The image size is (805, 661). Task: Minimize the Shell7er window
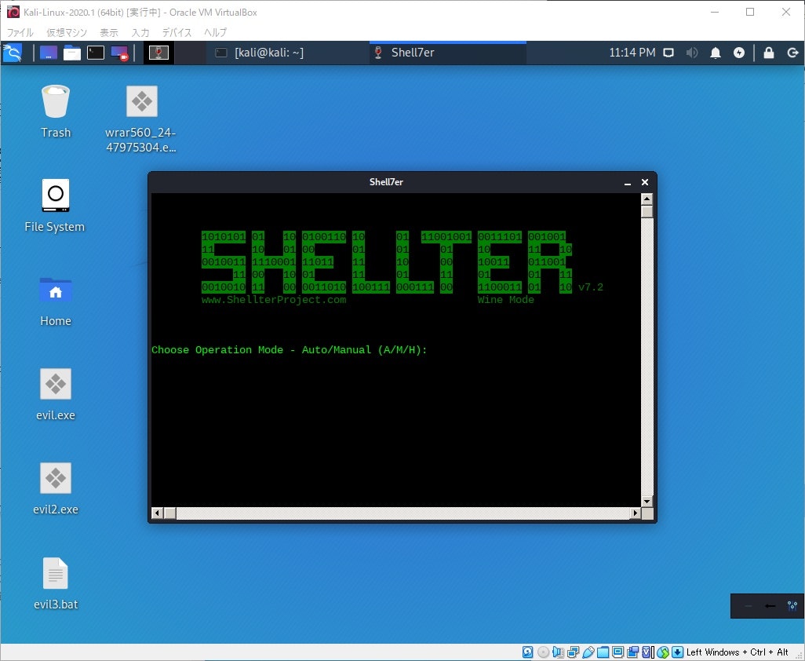pyautogui.click(x=628, y=182)
